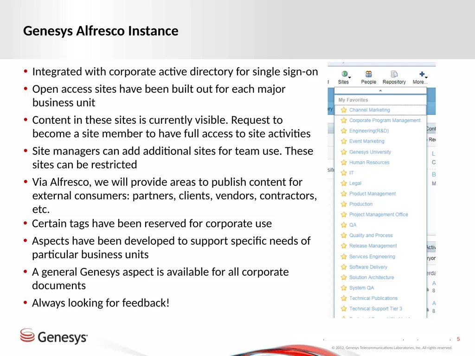Click star icon beside Project Management Office
The image size is (475, 356).
pyautogui.click(x=344, y=214)
